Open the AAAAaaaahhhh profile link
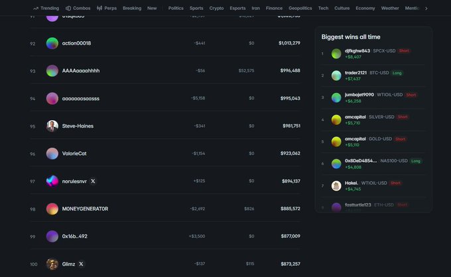The width and height of the screenshot is (451, 277). [81, 71]
